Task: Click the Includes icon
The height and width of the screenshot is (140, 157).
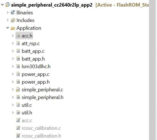Action: tap(13, 20)
